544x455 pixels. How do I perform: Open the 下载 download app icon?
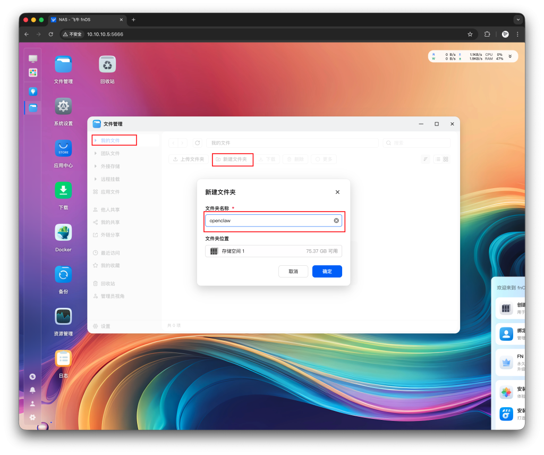click(x=63, y=191)
